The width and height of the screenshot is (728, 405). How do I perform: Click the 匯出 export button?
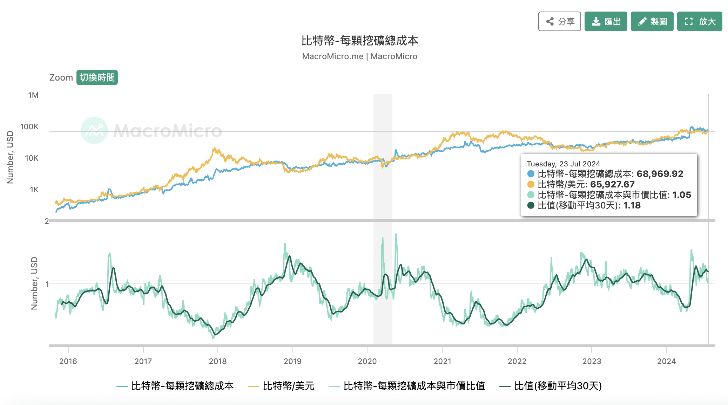(x=606, y=21)
